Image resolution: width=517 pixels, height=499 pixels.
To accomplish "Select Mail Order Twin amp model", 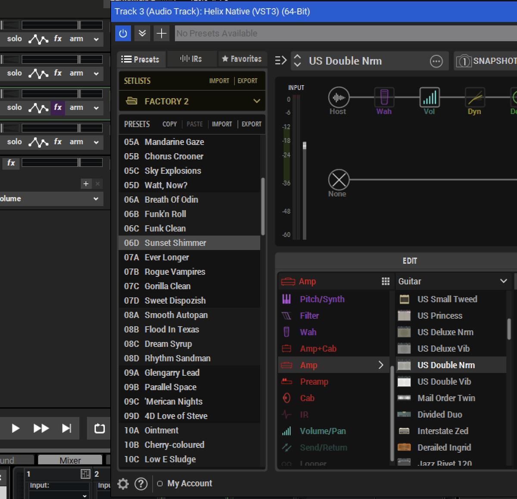I will 451,398.
